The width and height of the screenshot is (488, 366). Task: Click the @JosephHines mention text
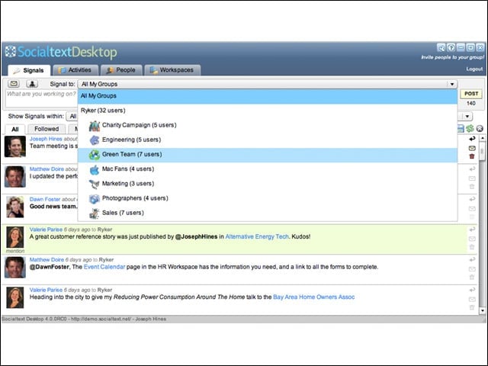pyautogui.click(x=197, y=236)
